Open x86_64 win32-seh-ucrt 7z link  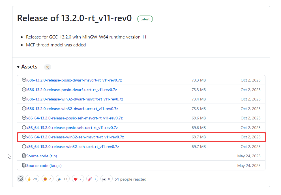pos(72,147)
